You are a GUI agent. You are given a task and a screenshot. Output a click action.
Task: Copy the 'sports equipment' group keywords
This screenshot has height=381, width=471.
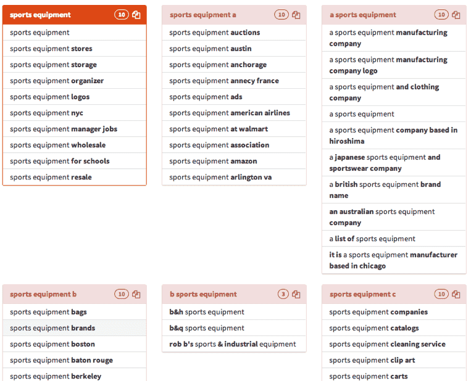136,15
